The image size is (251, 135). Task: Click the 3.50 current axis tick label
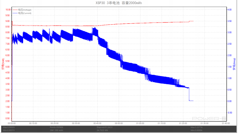pyautogui.click(x=229, y=21)
